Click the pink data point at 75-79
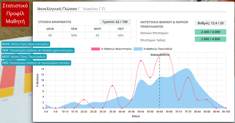Image resolution: width=235 pixels, height=123 pixels. point(188,77)
